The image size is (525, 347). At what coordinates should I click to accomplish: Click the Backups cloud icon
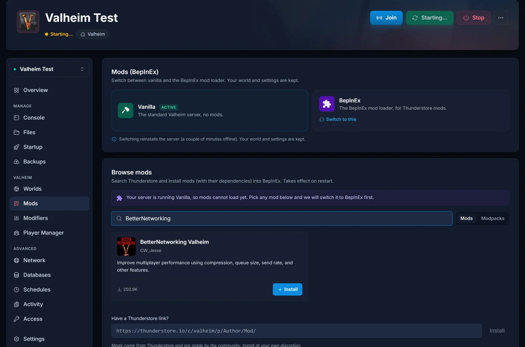16,162
